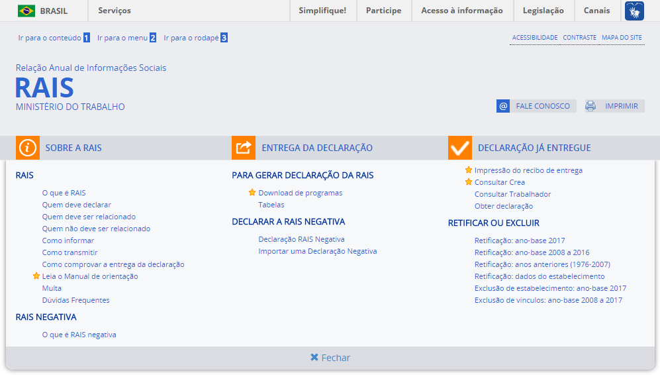Click the shortcut number 2 badge
The width and height of the screenshot is (660, 375).
(153, 38)
